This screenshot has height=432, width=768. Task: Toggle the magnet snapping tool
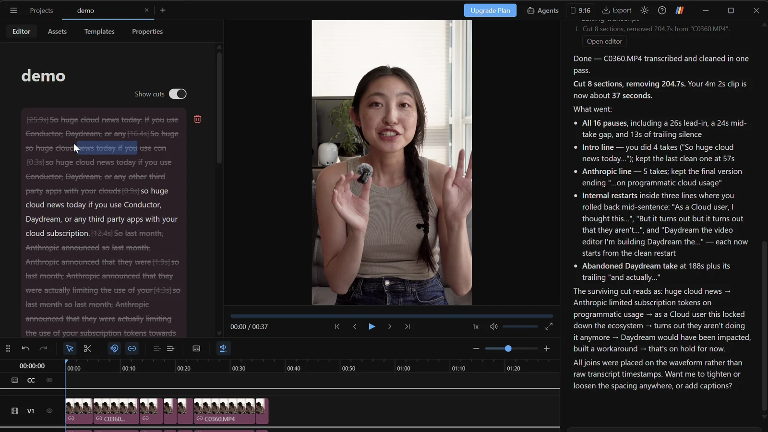tap(114, 348)
